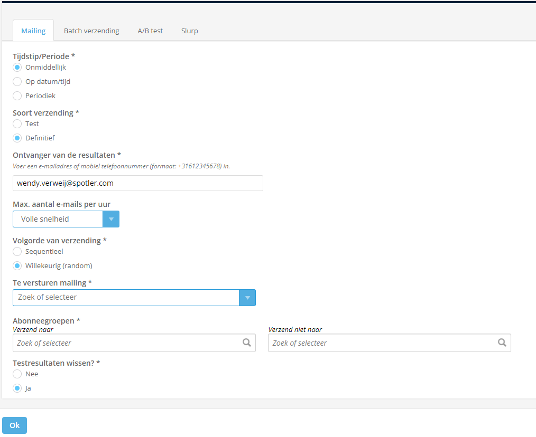Screen dimensions: 536x437
Task: Set shipment type to 'Test'
Action: click(17, 124)
